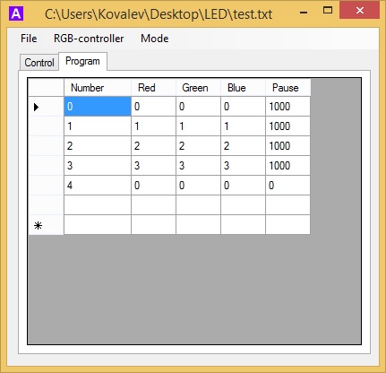Click the Blue column header

(243, 88)
